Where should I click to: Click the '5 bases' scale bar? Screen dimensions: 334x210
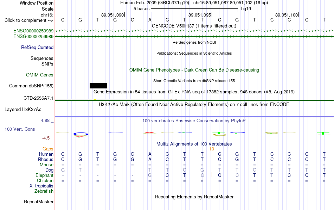(x=194, y=9)
